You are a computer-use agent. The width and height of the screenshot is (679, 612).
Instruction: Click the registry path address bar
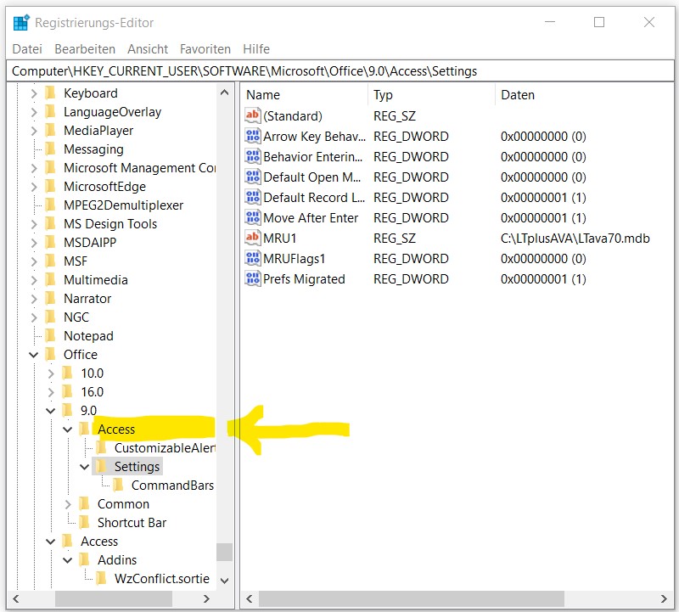point(339,70)
